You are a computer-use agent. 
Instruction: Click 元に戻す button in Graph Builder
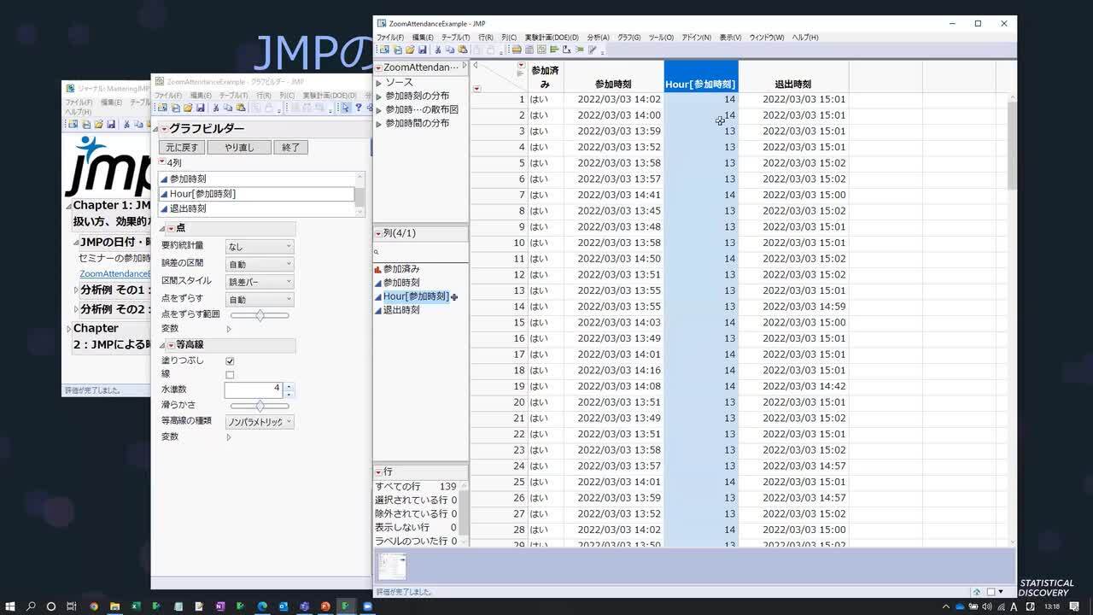[182, 147]
